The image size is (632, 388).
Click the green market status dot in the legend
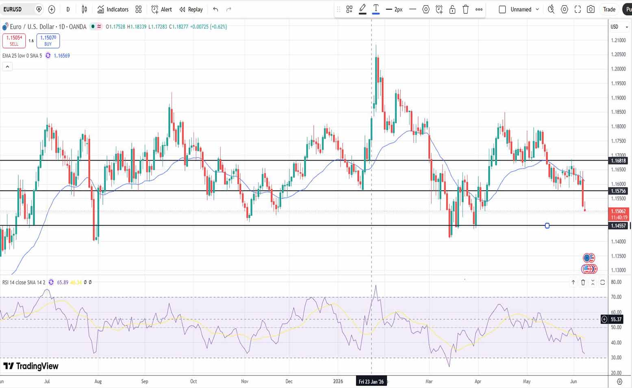pyautogui.click(x=93, y=26)
